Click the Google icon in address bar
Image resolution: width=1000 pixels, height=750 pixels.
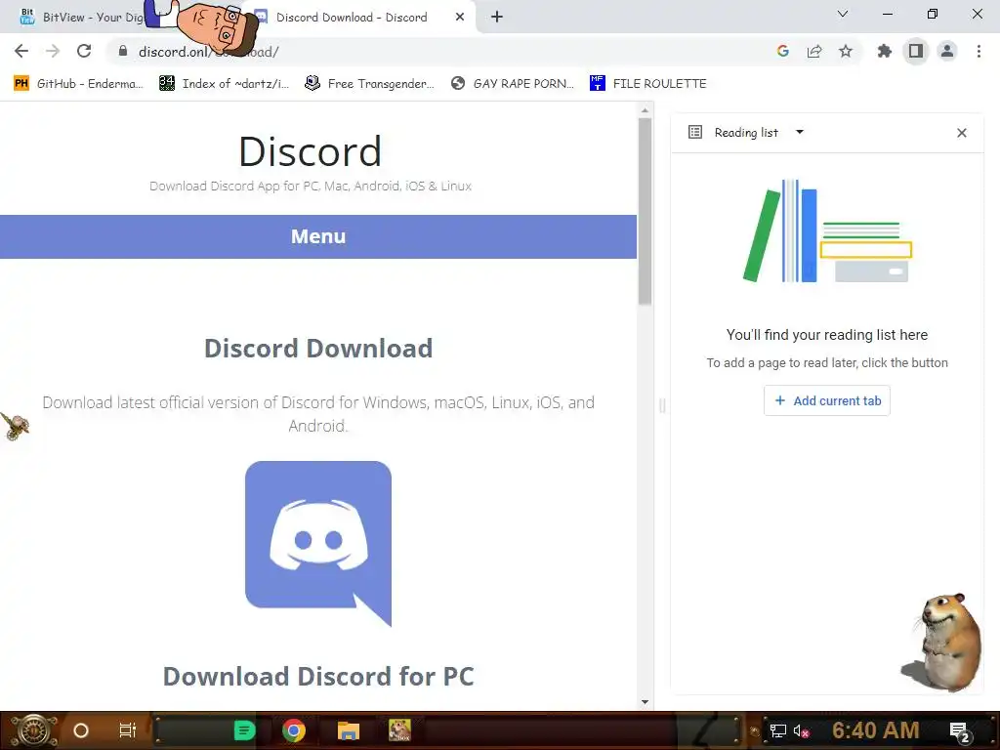click(783, 51)
